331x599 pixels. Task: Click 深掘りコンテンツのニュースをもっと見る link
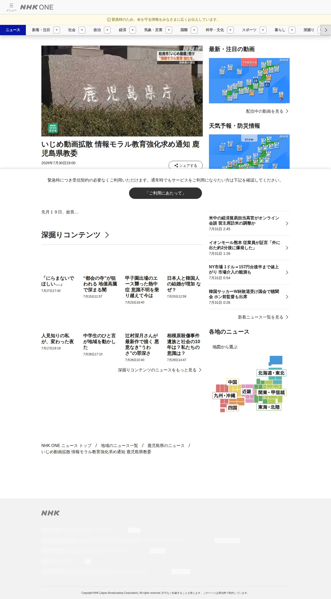(160, 370)
